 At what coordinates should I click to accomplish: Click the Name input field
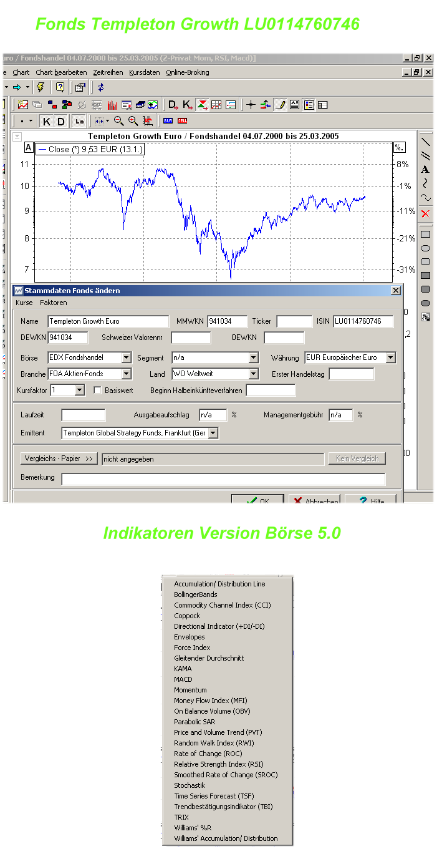tap(108, 321)
